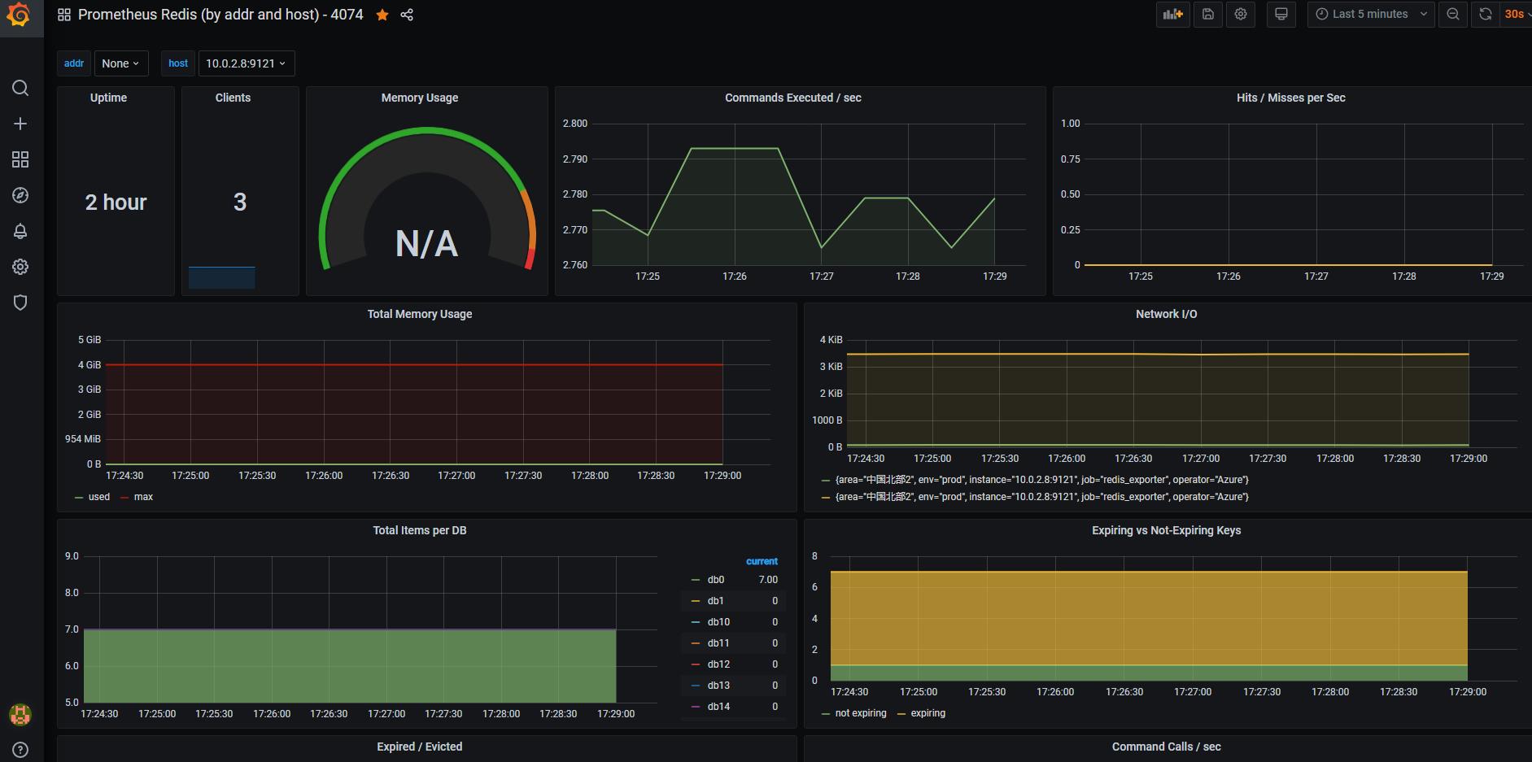The height and width of the screenshot is (762, 1532).
Task: Open color picker for db0 legend swatch
Action: tap(695, 580)
